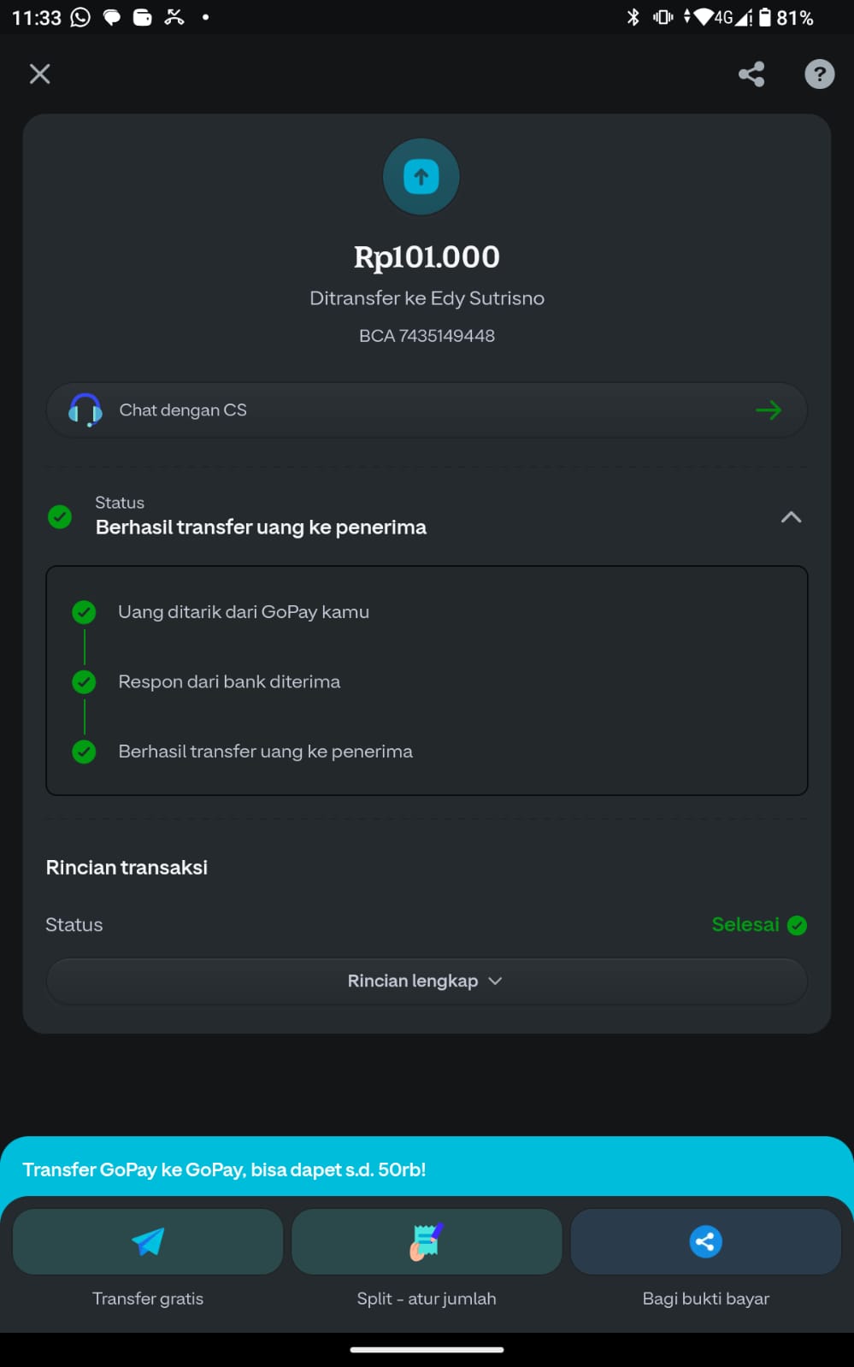Select the Bagi bukti bayar label
Viewport: 854px width, 1367px height.
706,1299
